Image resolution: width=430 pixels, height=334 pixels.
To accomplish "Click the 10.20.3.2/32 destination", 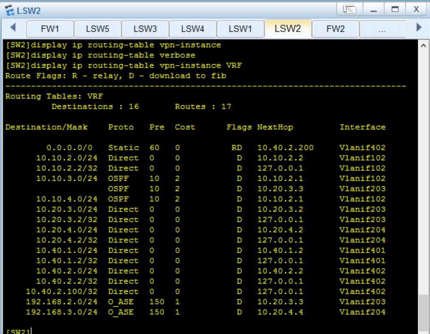I will 67,220.
